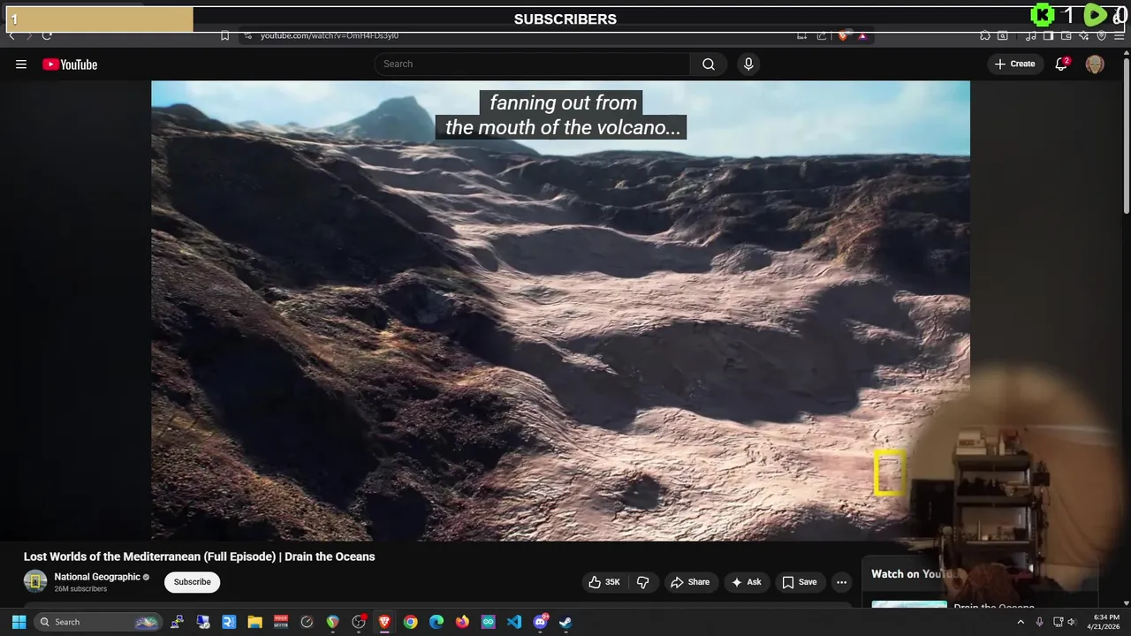Subscribe to National Geographic
Viewport: 1131px width, 636px height.
(192, 582)
